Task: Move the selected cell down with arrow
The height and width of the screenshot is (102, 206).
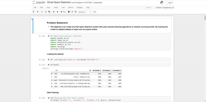Action: [x=57, y=12]
